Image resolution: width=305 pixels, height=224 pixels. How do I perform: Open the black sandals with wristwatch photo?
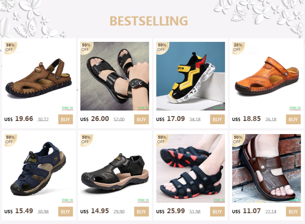[x=115, y=76]
